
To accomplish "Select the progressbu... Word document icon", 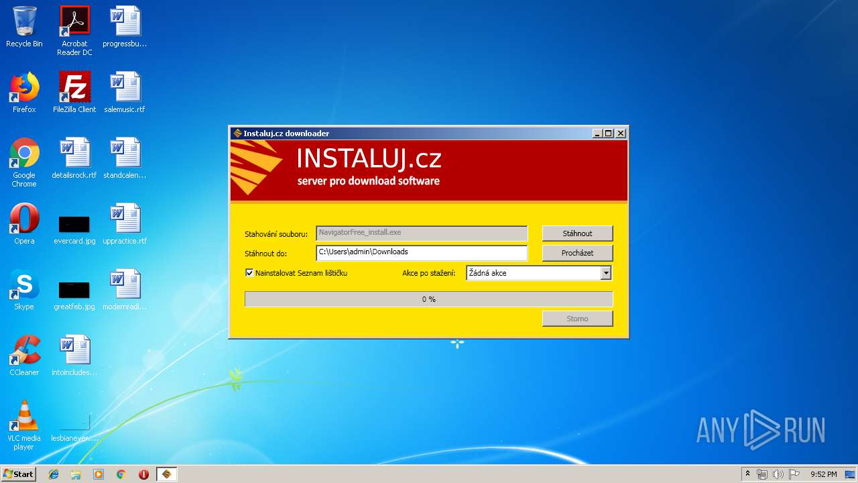I will [125, 27].
